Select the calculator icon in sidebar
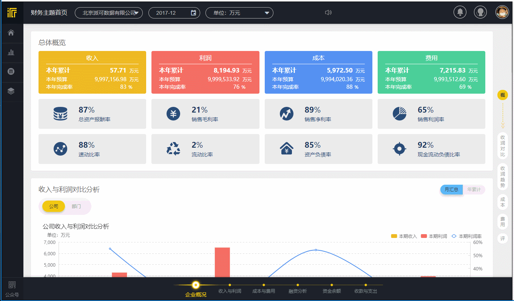This screenshot has width=514, height=301. (12, 71)
